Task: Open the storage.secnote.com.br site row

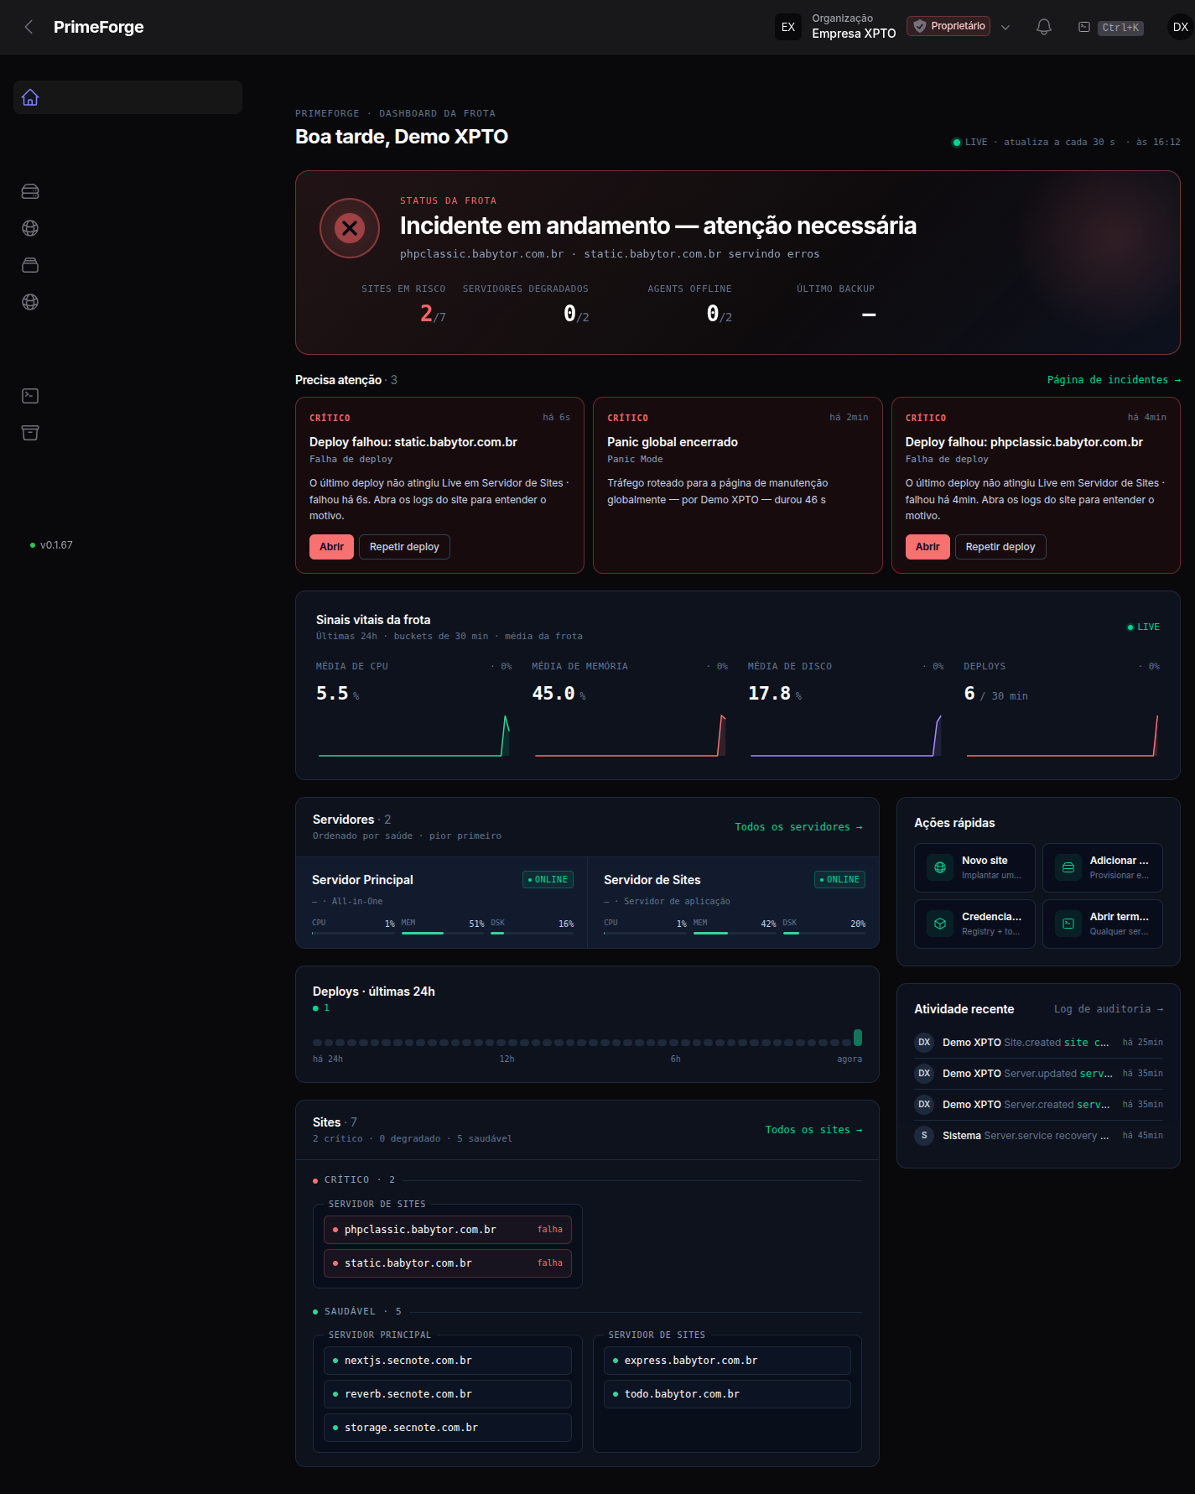Action: (448, 1428)
